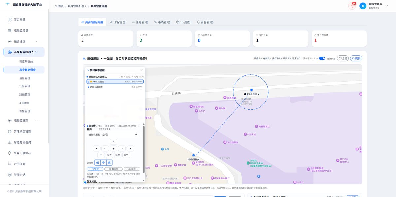
Task: Click the 蜻蜓测试东区编队 group row
Action: coord(115,76)
